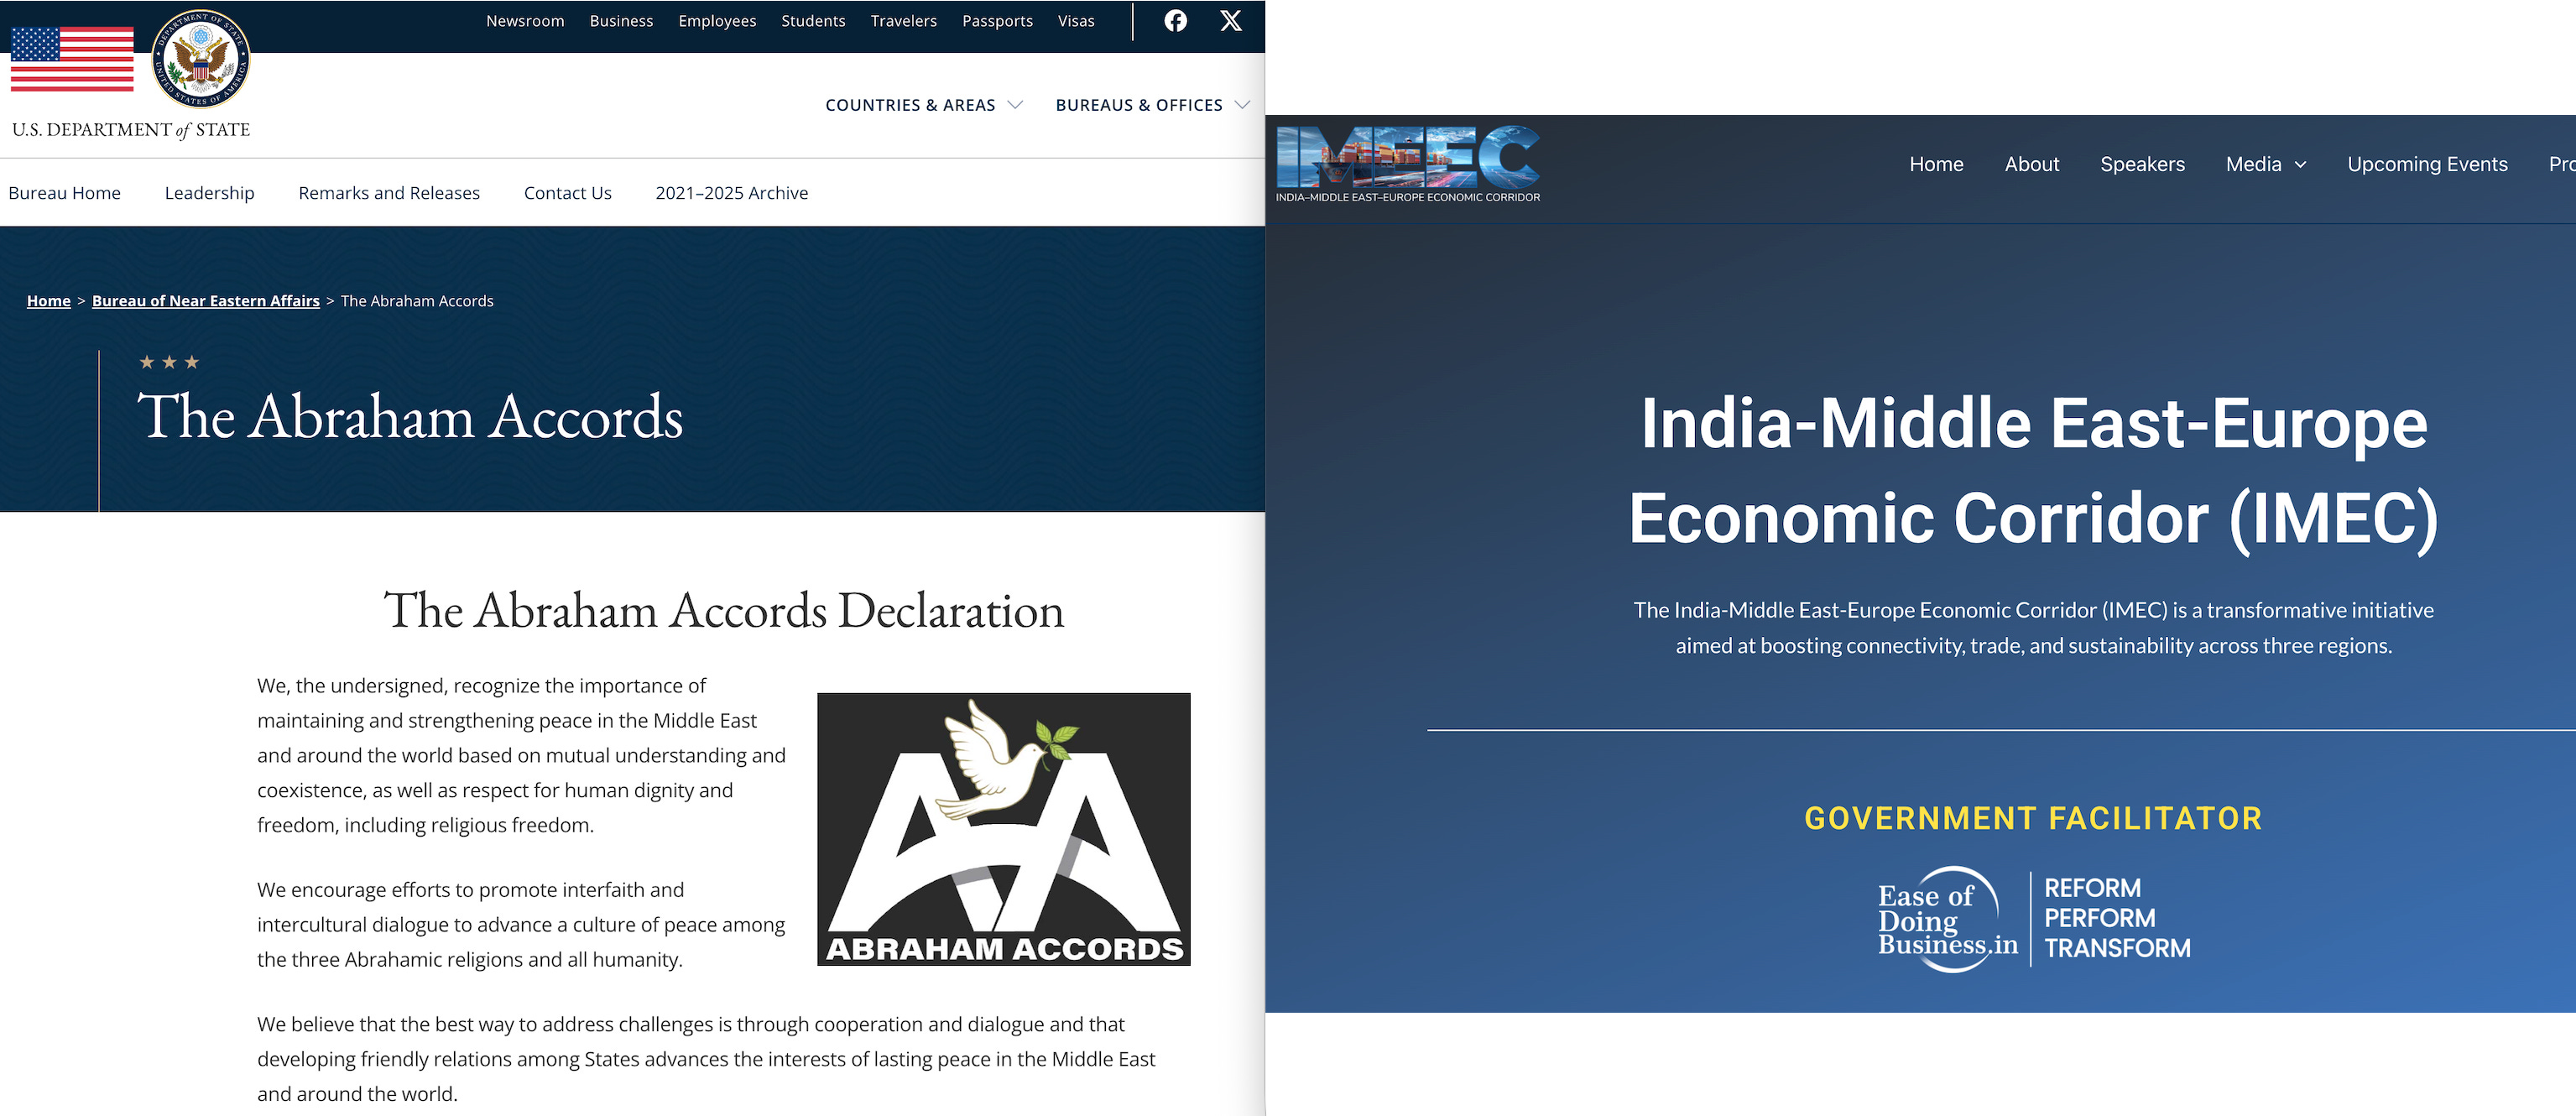Click the Department of State seal

(x=200, y=60)
